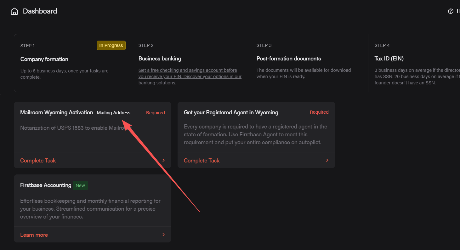Image resolution: width=460 pixels, height=250 pixels.
Task: Click Get your Registered Agent in Wyoming title
Action: click(x=231, y=112)
